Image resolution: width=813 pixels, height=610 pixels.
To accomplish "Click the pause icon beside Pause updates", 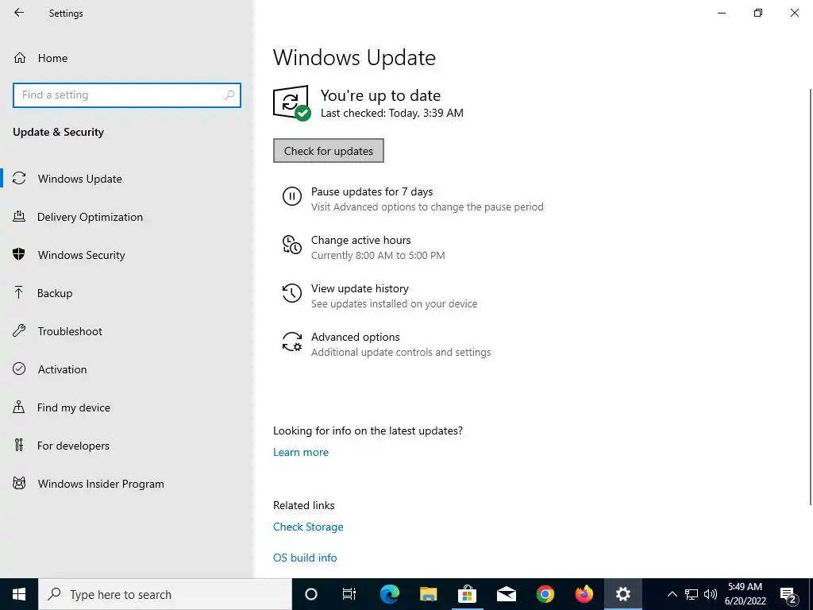I will (292, 197).
